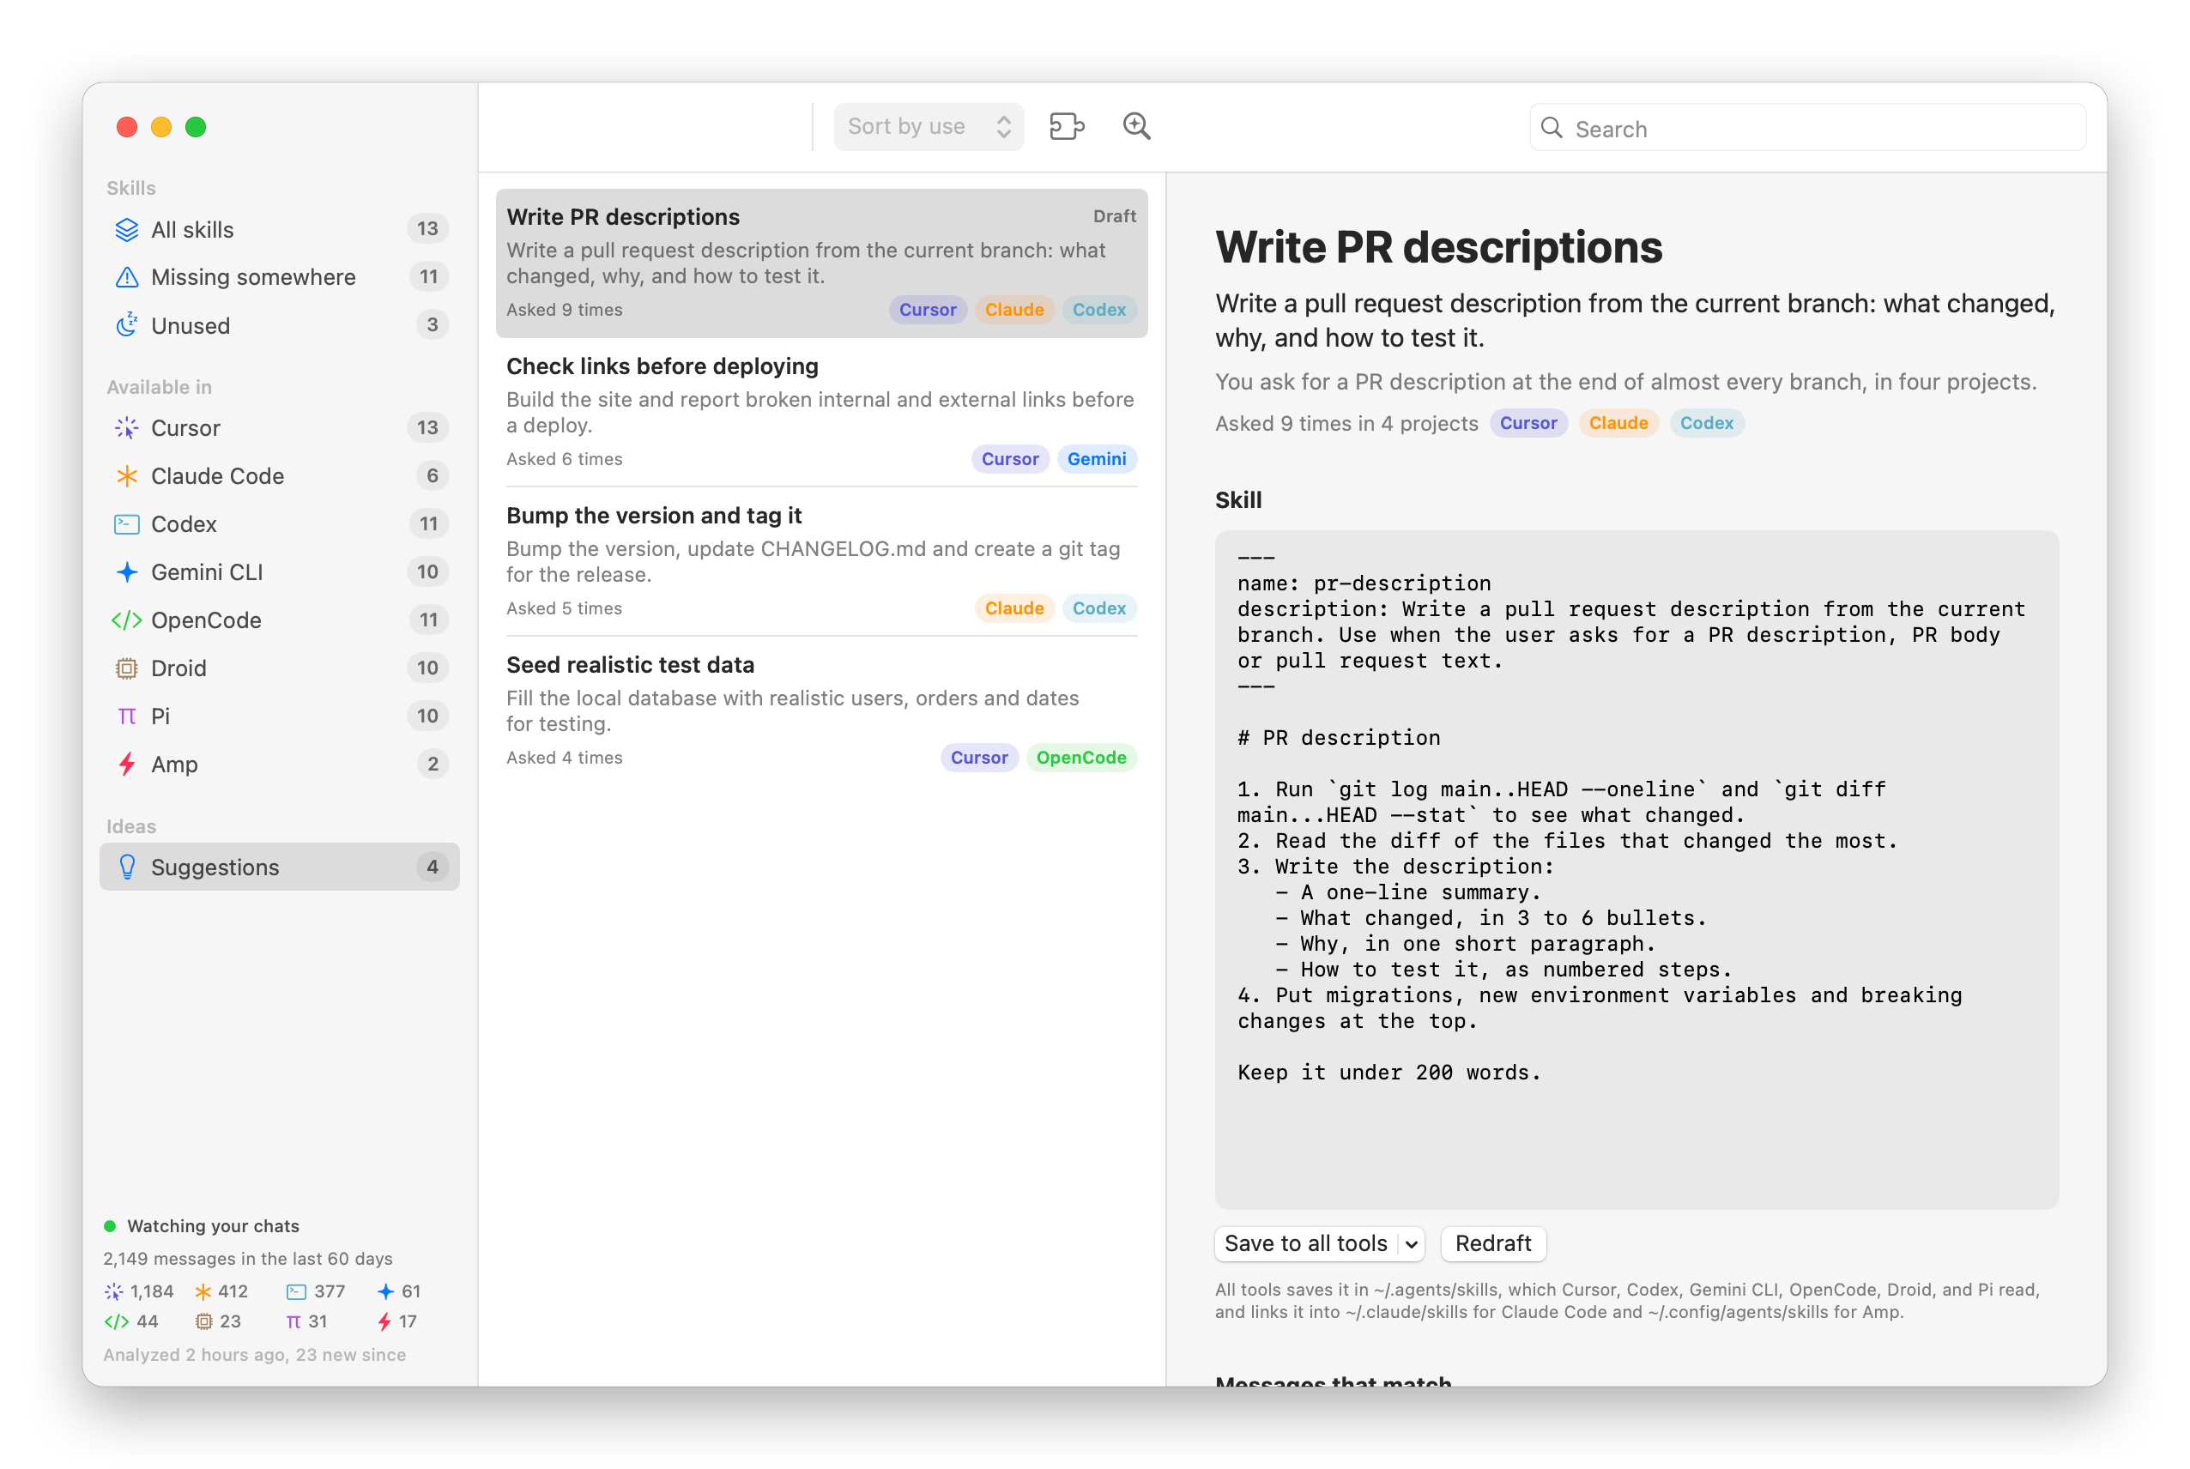Click Codex tag in detail panel header
Screen dimensions: 2190x1469
(1706, 424)
